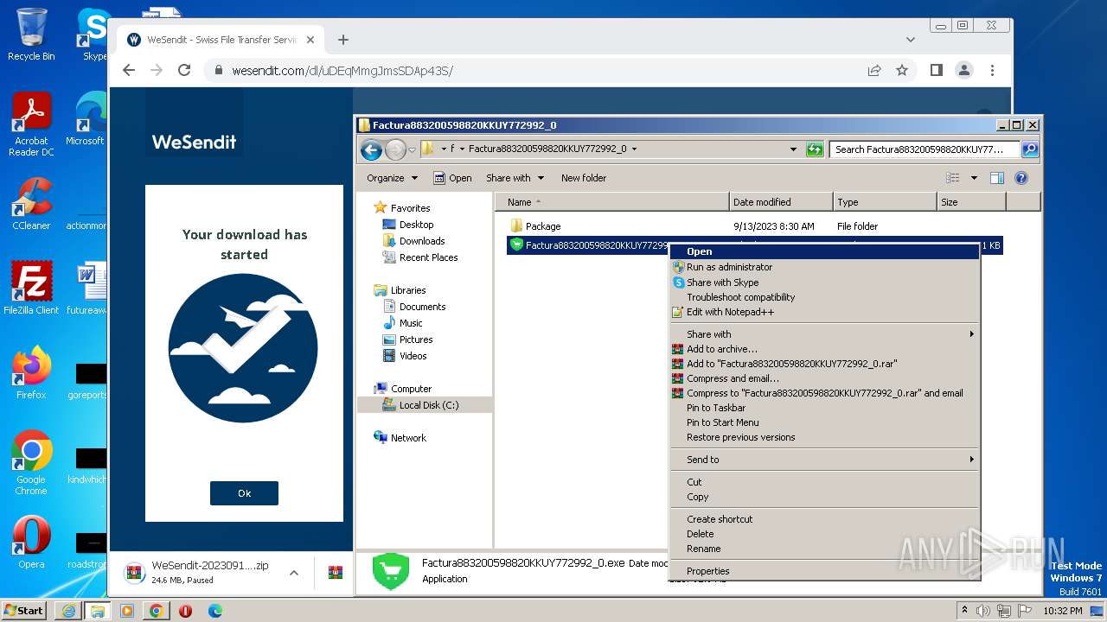Click New folder in Explorer toolbar
The height and width of the screenshot is (622, 1107).
(584, 178)
